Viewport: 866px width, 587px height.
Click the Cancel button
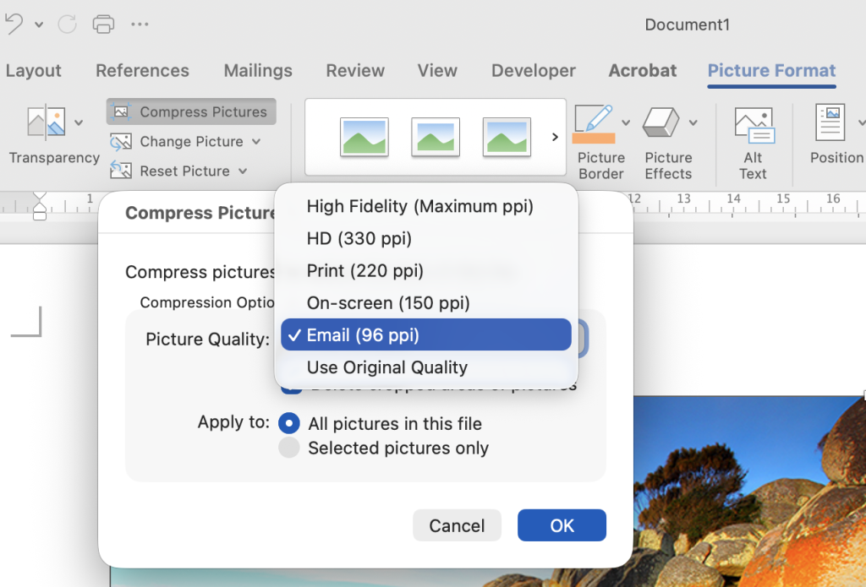tap(457, 525)
